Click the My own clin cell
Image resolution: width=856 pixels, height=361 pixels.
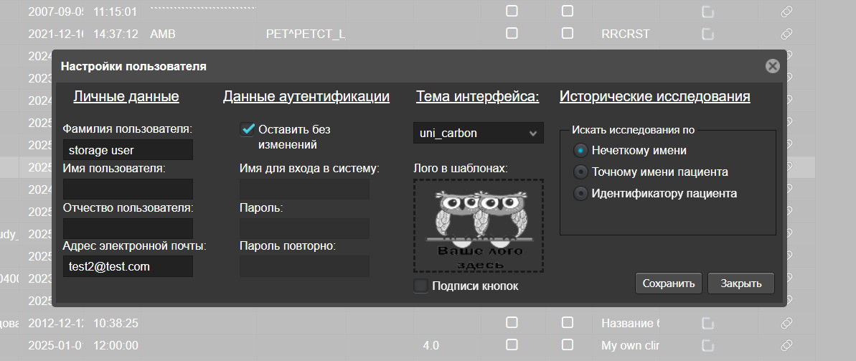[x=630, y=346]
